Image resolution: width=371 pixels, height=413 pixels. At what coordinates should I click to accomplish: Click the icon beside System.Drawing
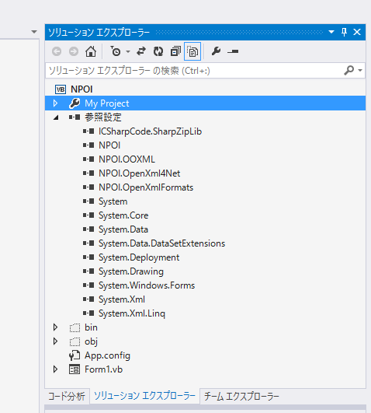(x=88, y=271)
